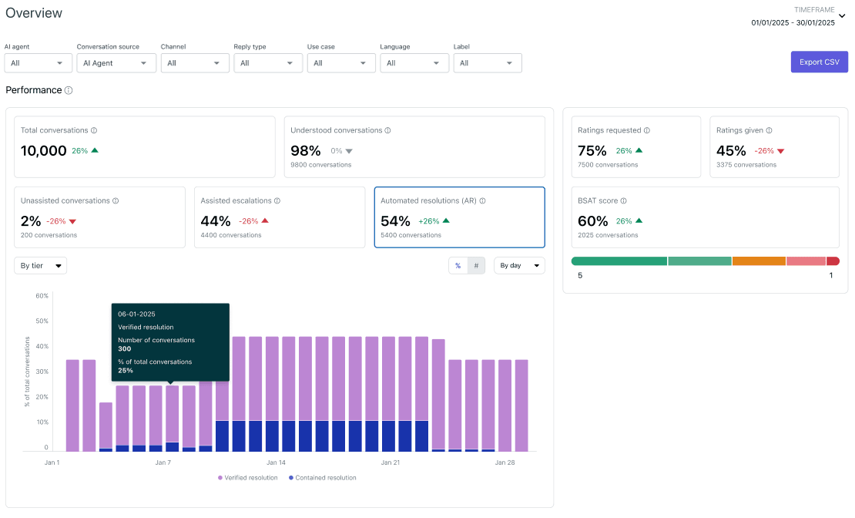Select the BSAT score card
855x518 pixels.
705,217
